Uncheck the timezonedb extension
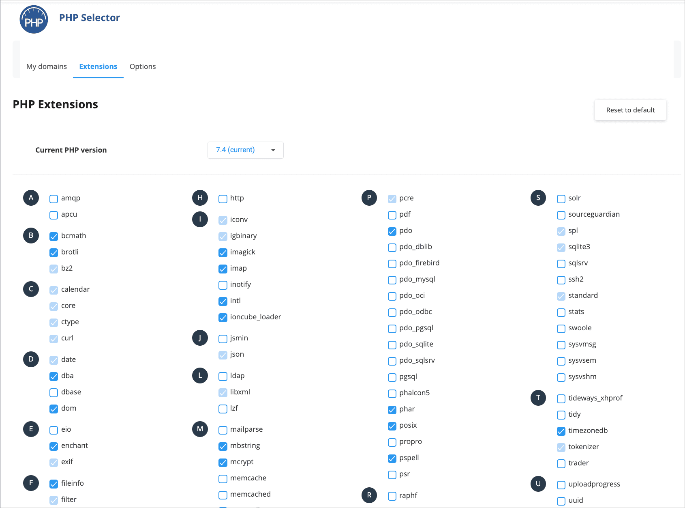Screen dimensions: 685x508 tap(561, 431)
